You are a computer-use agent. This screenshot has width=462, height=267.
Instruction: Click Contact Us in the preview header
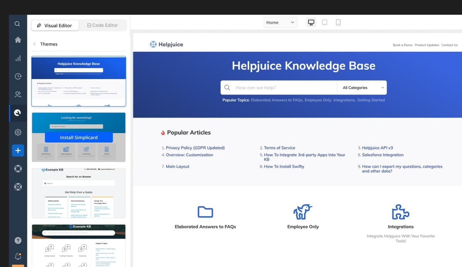click(x=449, y=45)
